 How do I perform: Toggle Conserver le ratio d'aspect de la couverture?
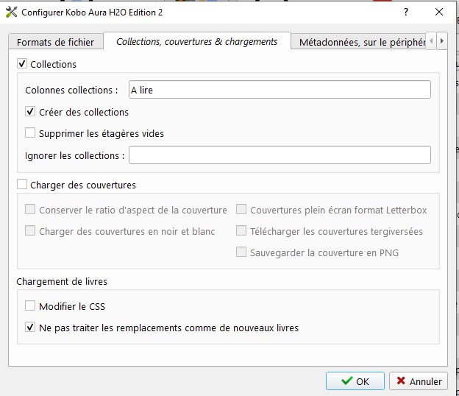[30, 210]
